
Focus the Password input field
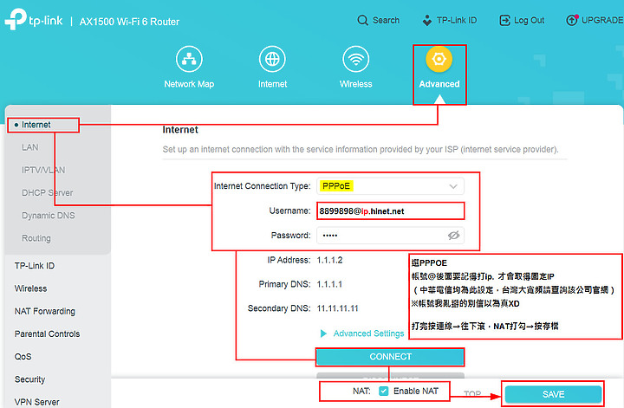(x=390, y=236)
